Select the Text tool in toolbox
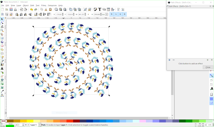214x127 pixels. 2,69
